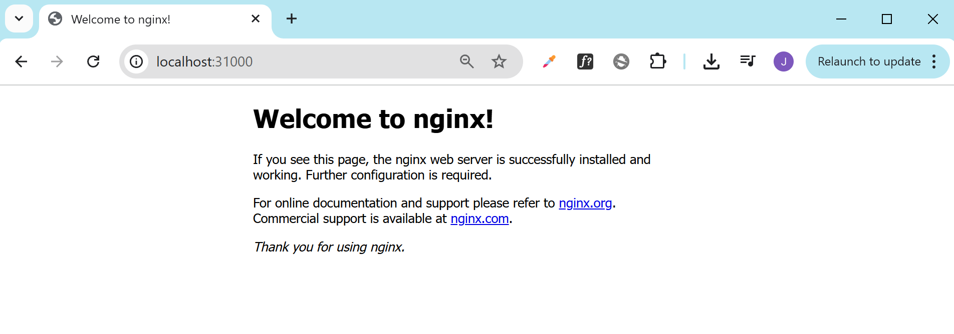Screen dimensions: 954x334
Task: Close the browser window
Action: [932, 19]
